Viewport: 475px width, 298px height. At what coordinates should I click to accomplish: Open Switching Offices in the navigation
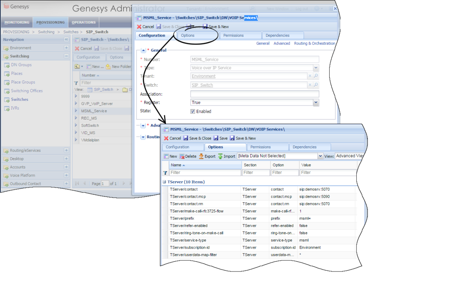(x=27, y=91)
